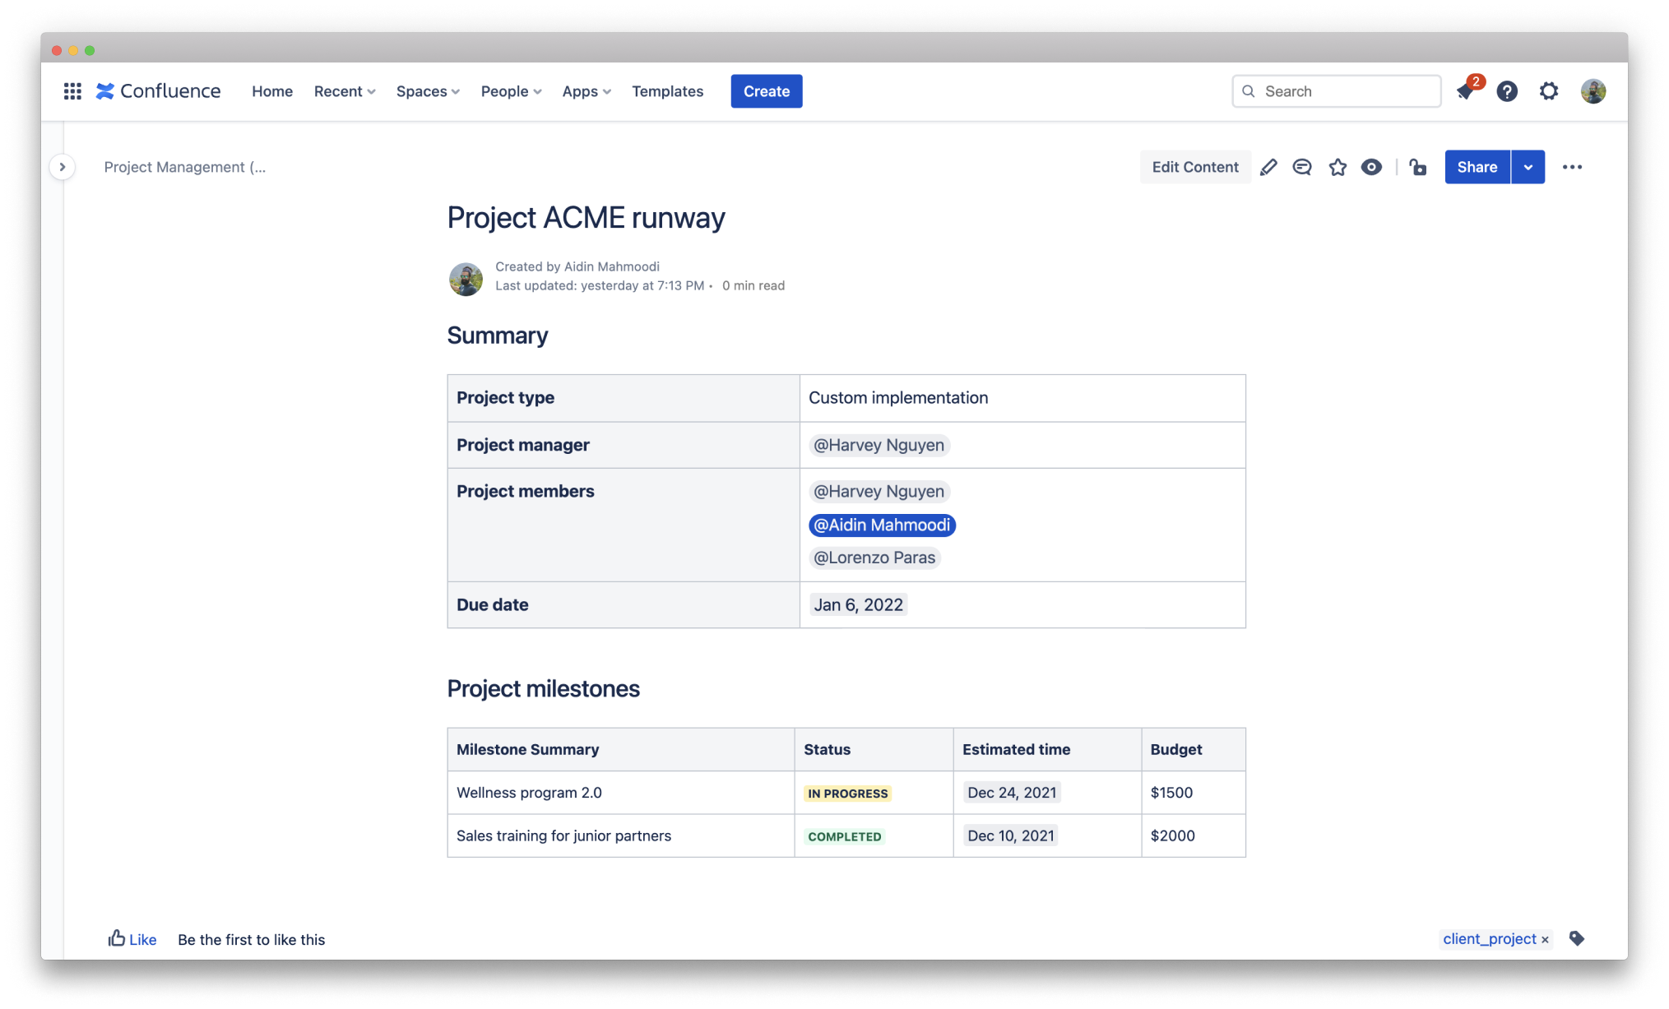
Task: Open Project Management breadcrumb link
Action: click(184, 167)
